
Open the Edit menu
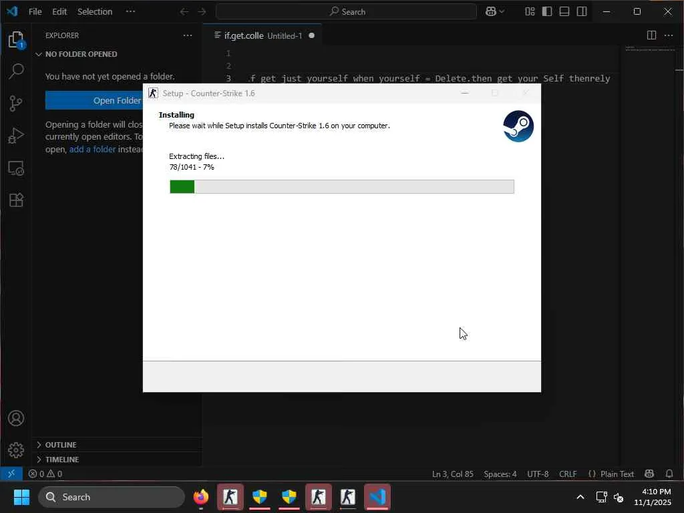pos(59,12)
